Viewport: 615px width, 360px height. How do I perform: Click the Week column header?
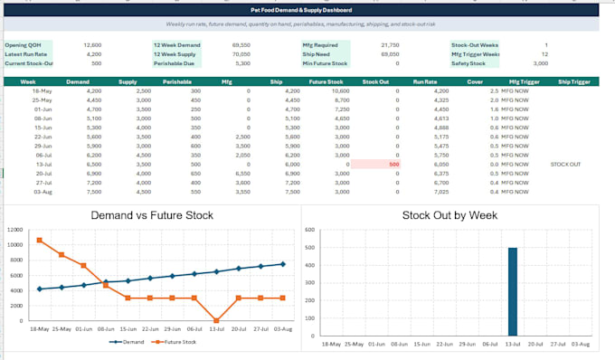point(28,82)
